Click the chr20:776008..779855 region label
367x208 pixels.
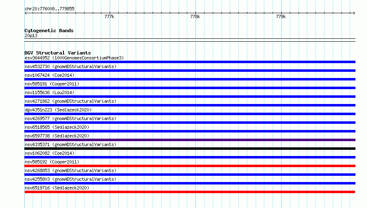point(49,9)
